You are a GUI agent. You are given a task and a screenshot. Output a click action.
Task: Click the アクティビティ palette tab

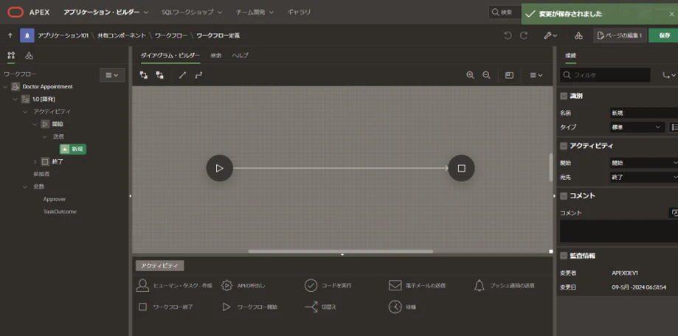tap(160, 265)
